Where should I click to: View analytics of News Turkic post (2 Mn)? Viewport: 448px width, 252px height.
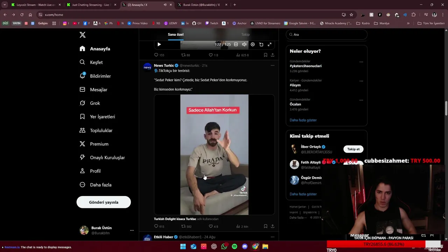click(x=242, y=226)
